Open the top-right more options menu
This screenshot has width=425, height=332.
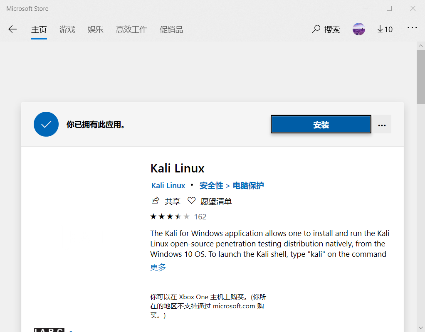point(412,27)
